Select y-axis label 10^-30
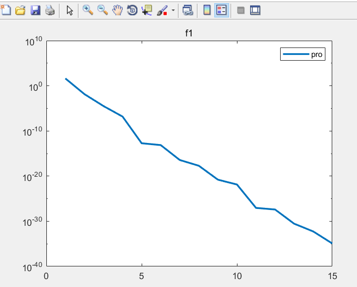Screen dimensions: 357x287 coord(33,222)
